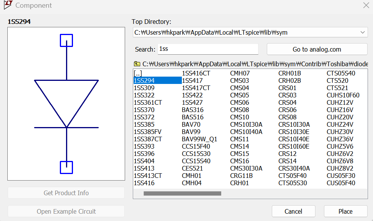Select the CRS10I30E component

294,132
